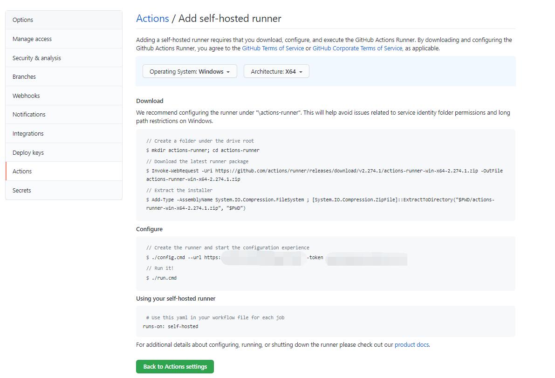Screen dimensions: 555x378
Task: Click the runs-on: self-hosted yaml line
Action: (171, 327)
